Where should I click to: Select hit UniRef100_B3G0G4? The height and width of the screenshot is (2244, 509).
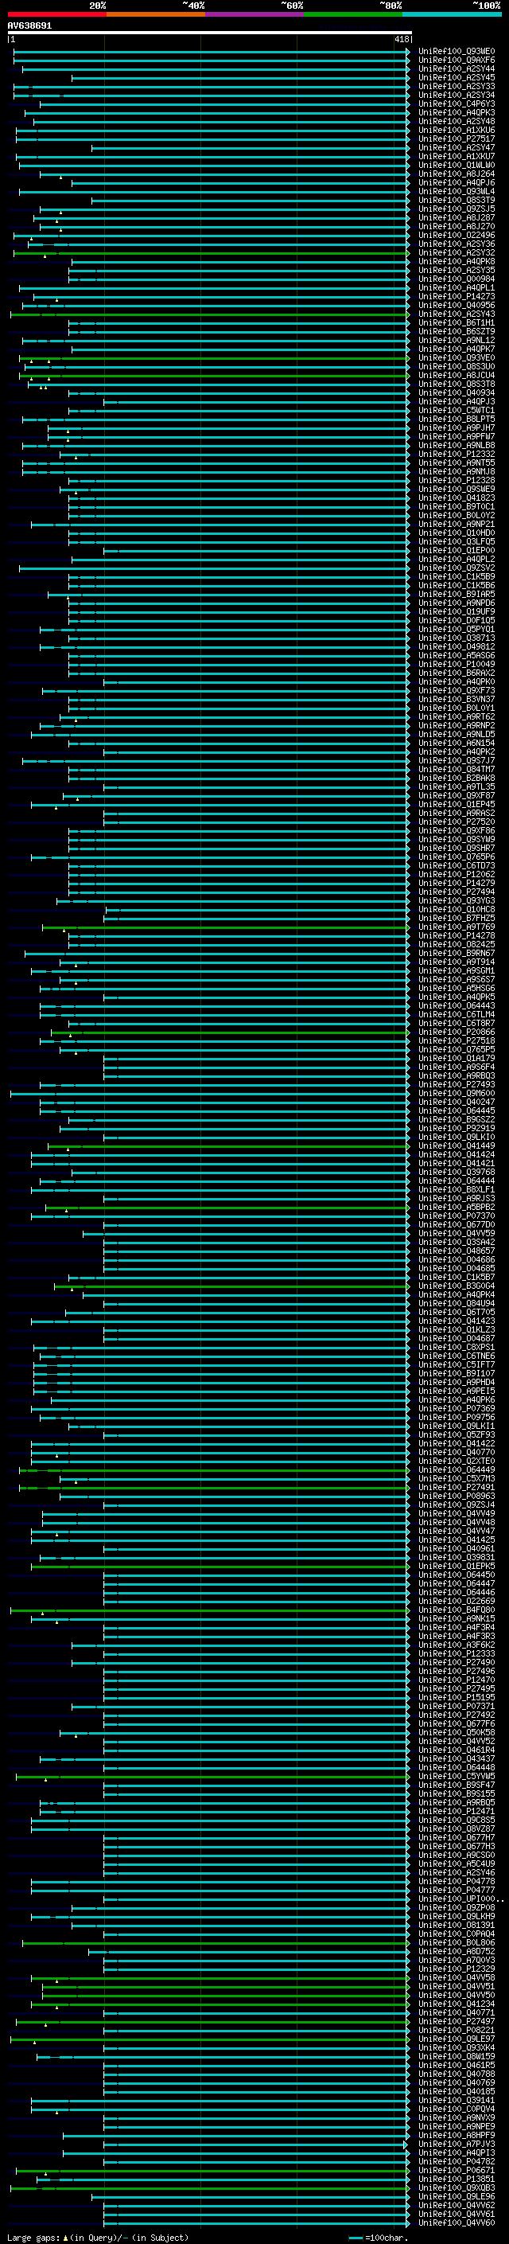pyautogui.click(x=457, y=1286)
